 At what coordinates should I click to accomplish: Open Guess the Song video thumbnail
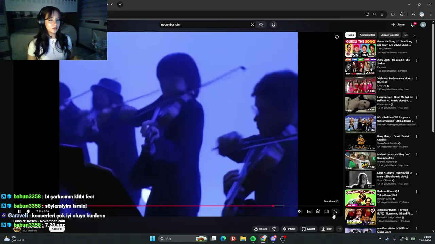tap(360, 48)
